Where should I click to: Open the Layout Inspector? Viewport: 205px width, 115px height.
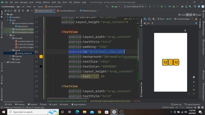pyautogui.click(x=192, y=104)
